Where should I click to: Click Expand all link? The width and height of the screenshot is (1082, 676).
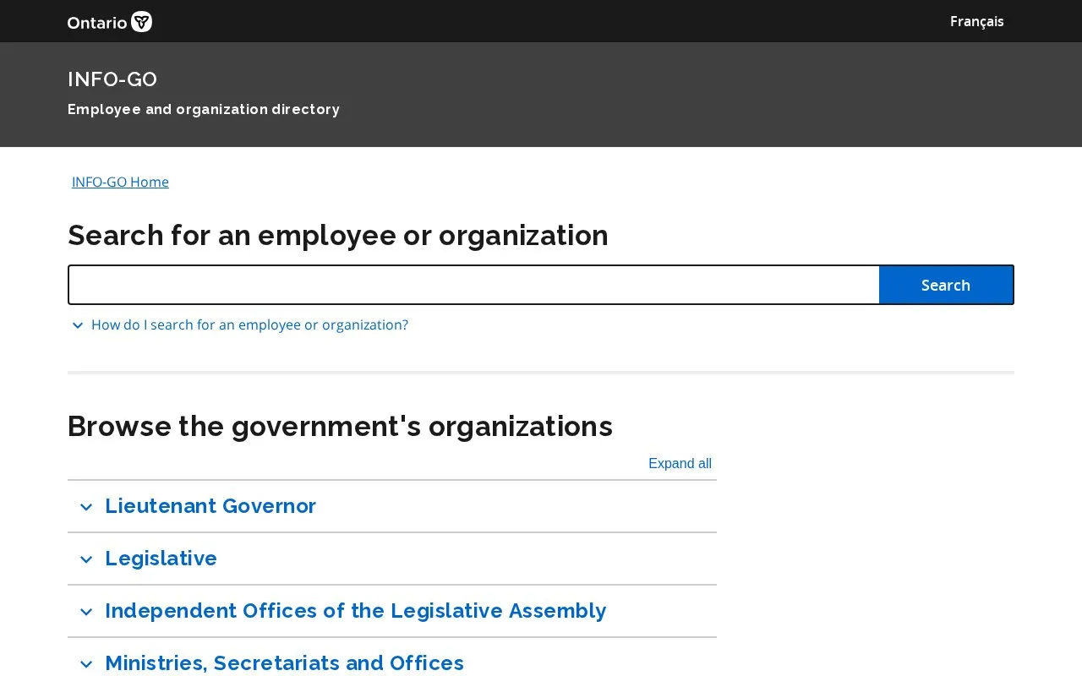tap(680, 463)
